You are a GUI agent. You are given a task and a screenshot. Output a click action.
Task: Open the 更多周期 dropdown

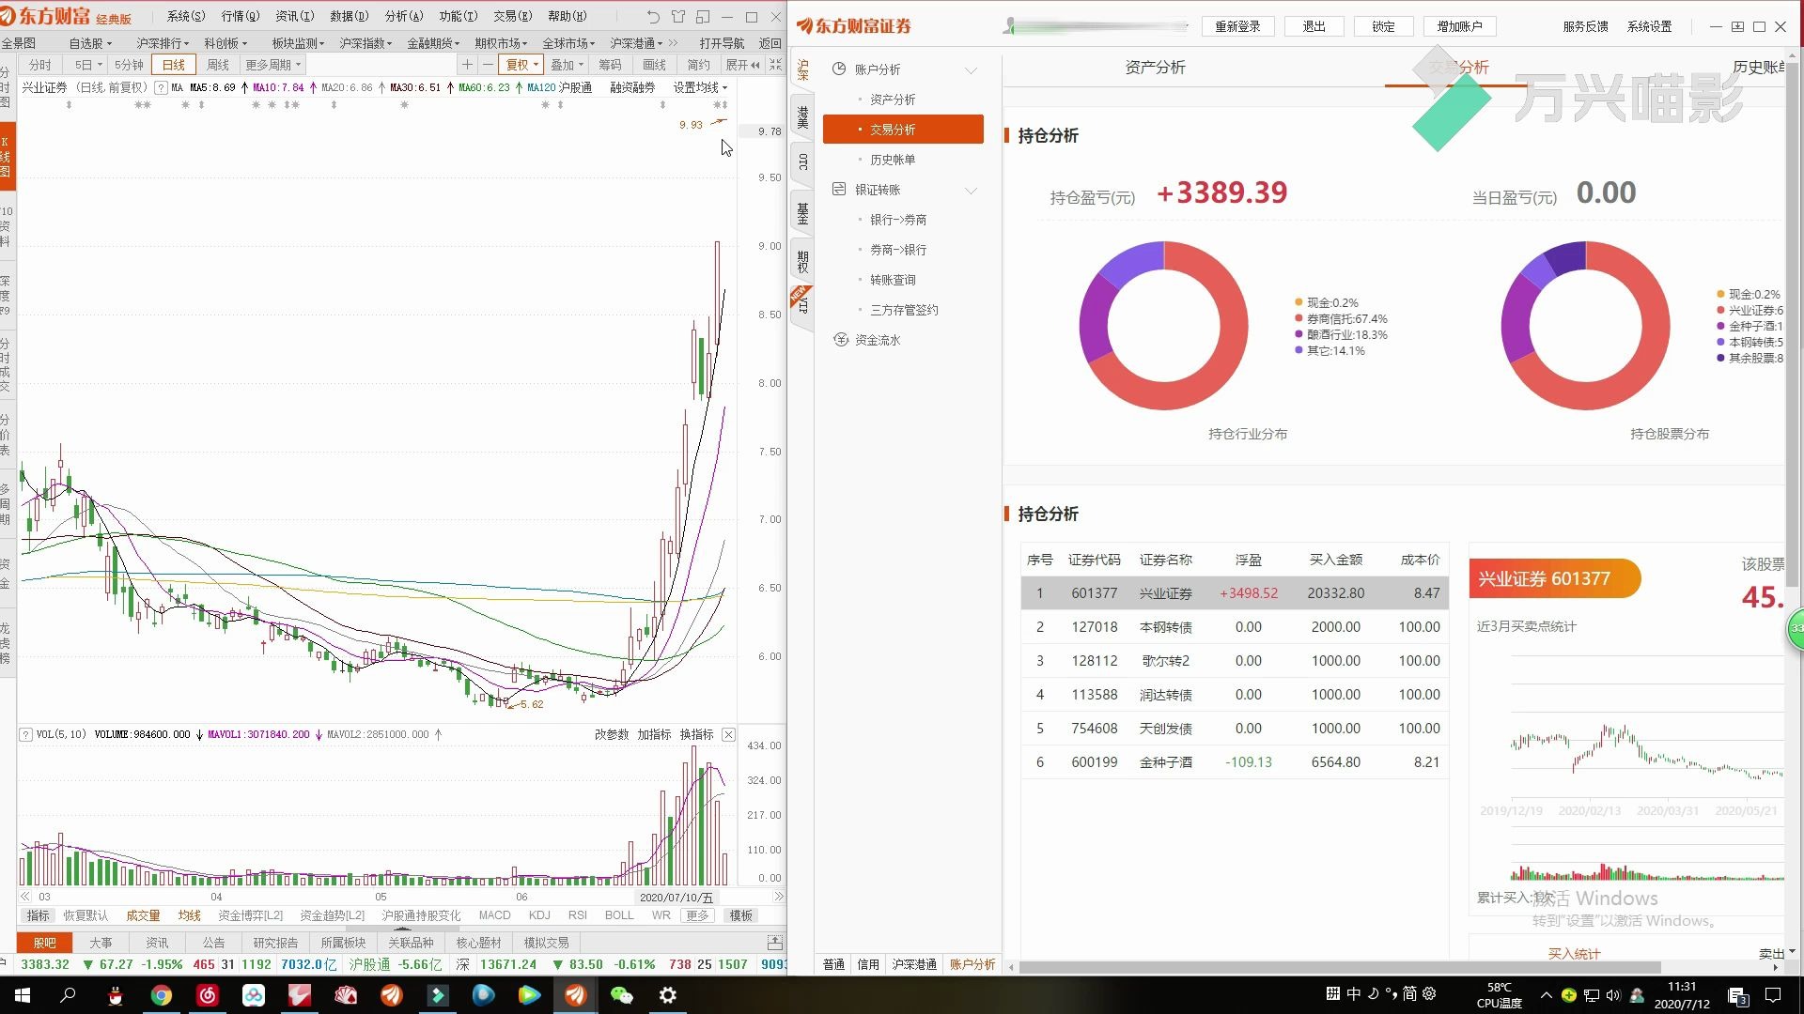(x=273, y=65)
